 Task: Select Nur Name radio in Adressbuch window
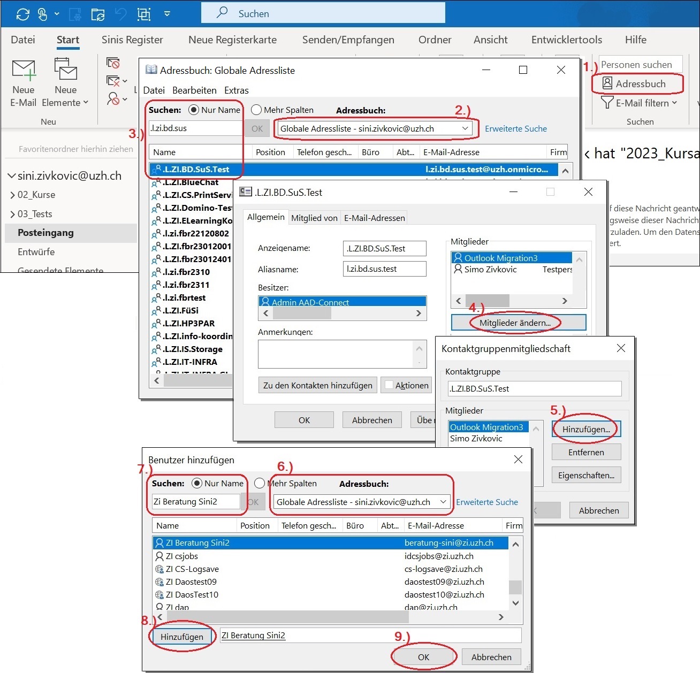194,110
